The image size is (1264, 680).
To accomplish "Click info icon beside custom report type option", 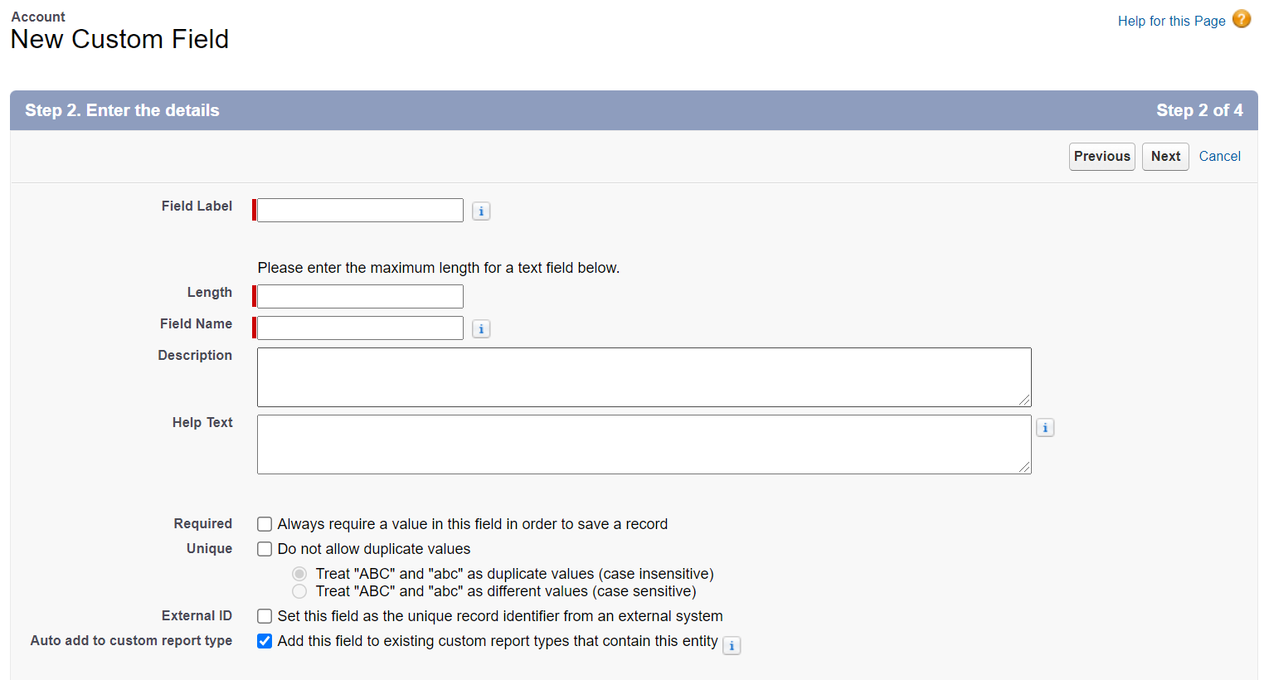I will click(x=731, y=645).
